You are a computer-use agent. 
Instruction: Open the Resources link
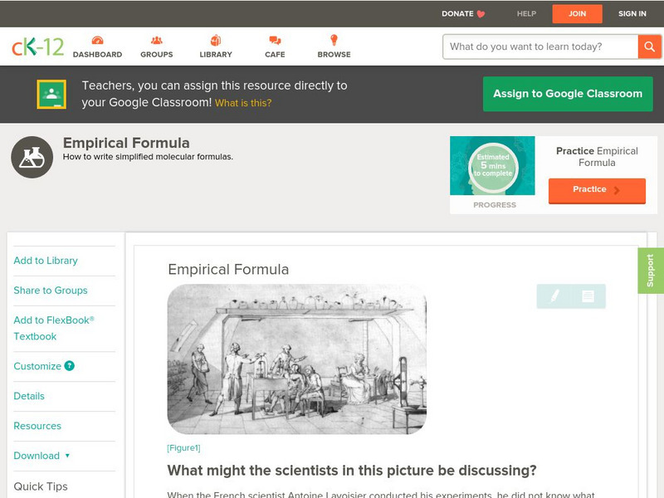37,426
